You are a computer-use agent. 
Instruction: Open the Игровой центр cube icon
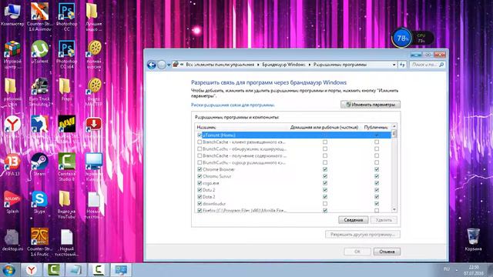point(12,55)
